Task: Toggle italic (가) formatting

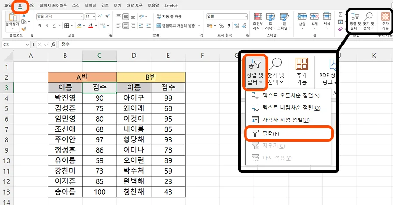Action: [47, 25]
